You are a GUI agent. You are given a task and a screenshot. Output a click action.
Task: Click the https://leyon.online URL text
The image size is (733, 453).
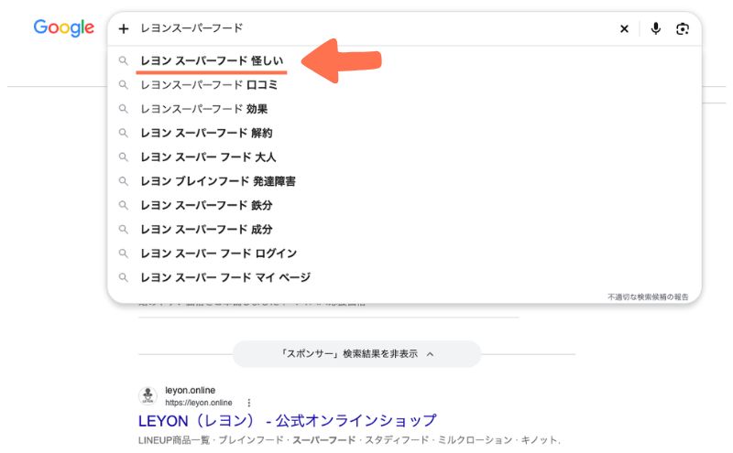(199, 403)
